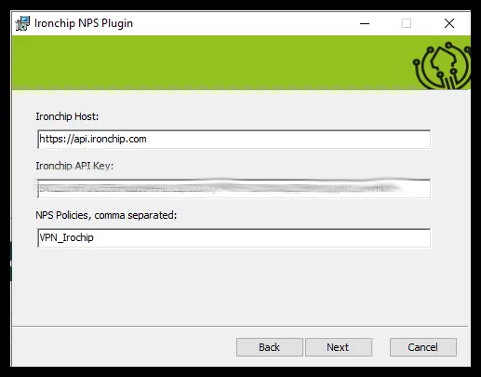The height and width of the screenshot is (377, 481).
Task: Focus the Ironchip Host input field
Action: tap(234, 139)
